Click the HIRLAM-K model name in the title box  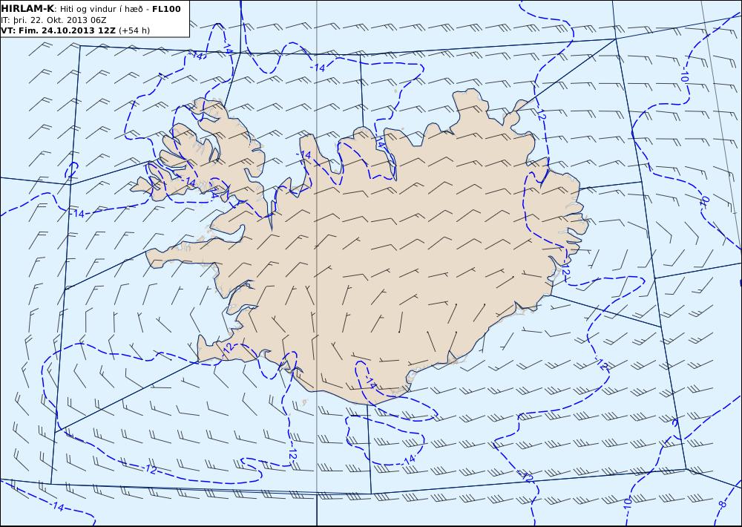27,9
